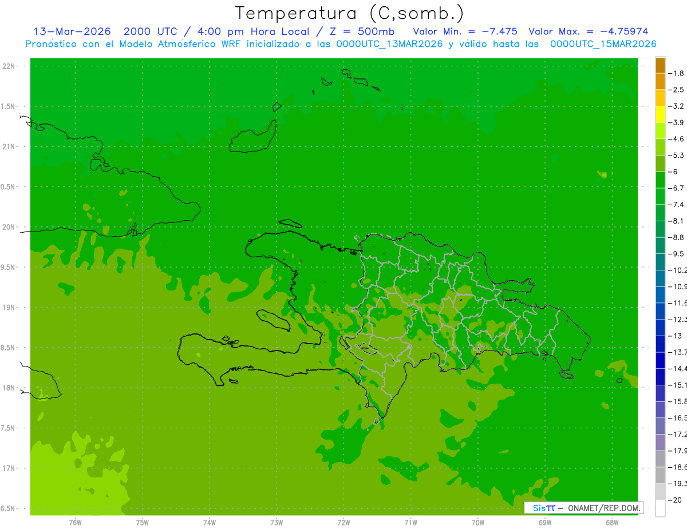Click the '22N' latitude label
The image size is (687, 530).
click(x=10, y=66)
